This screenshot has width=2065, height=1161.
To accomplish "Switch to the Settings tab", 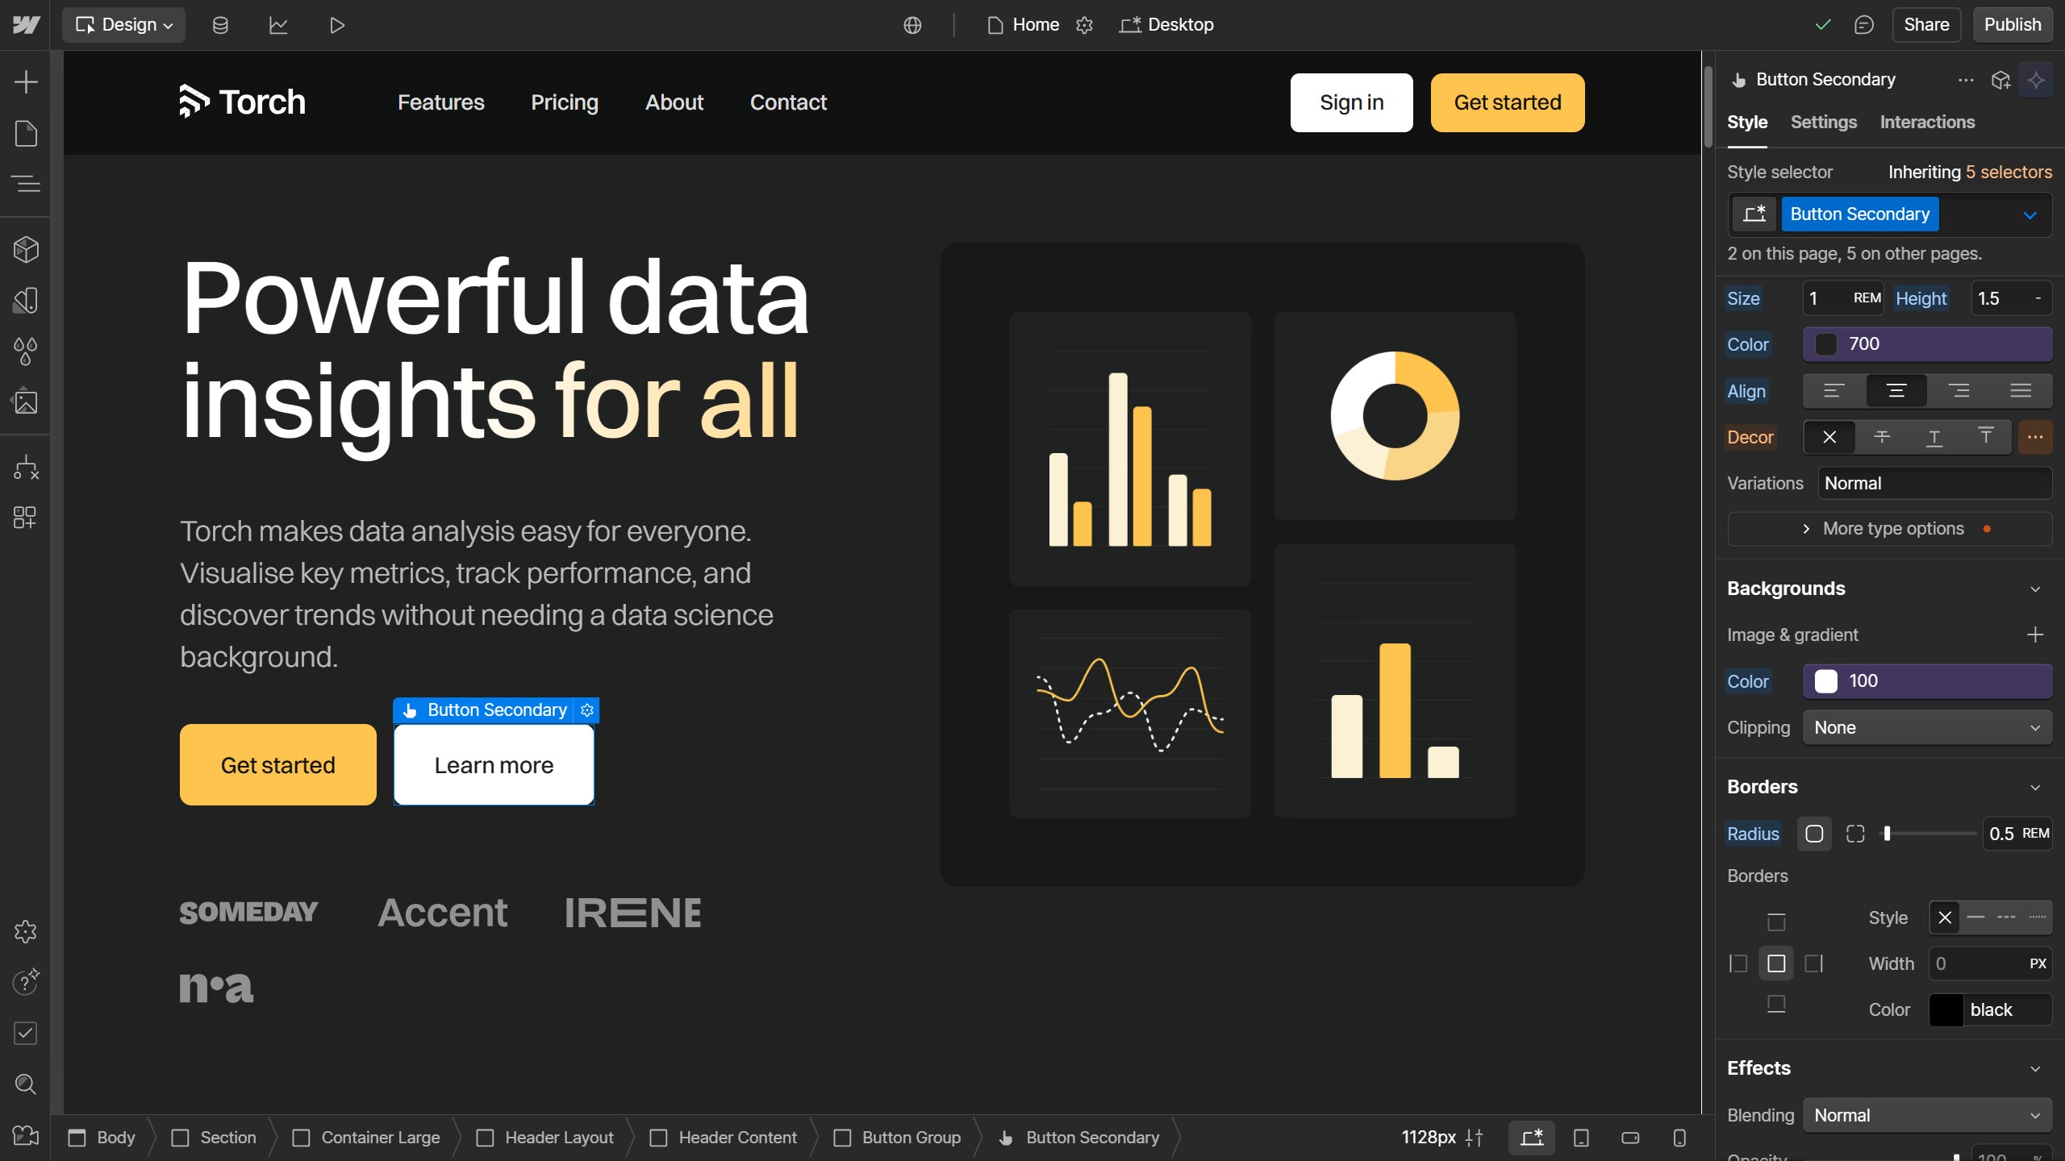I will click(1823, 122).
